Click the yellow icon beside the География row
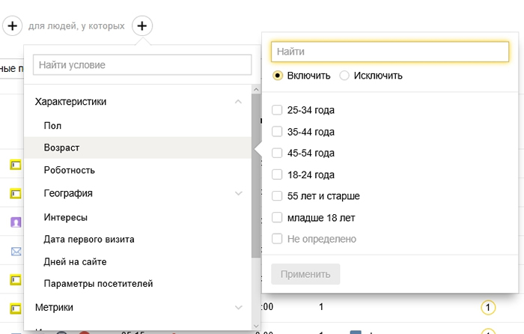Screen dimensions: 524x334 coord(16,193)
